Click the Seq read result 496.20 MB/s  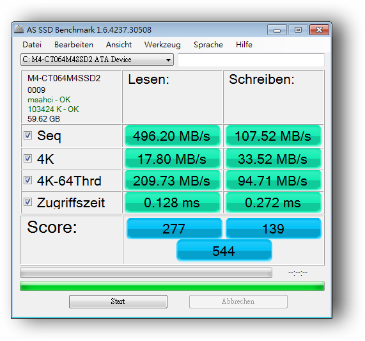click(x=172, y=136)
